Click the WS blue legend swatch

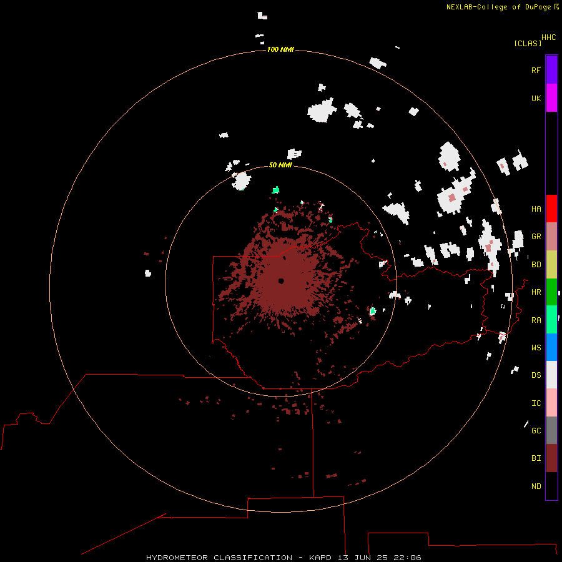tap(551, 347)
